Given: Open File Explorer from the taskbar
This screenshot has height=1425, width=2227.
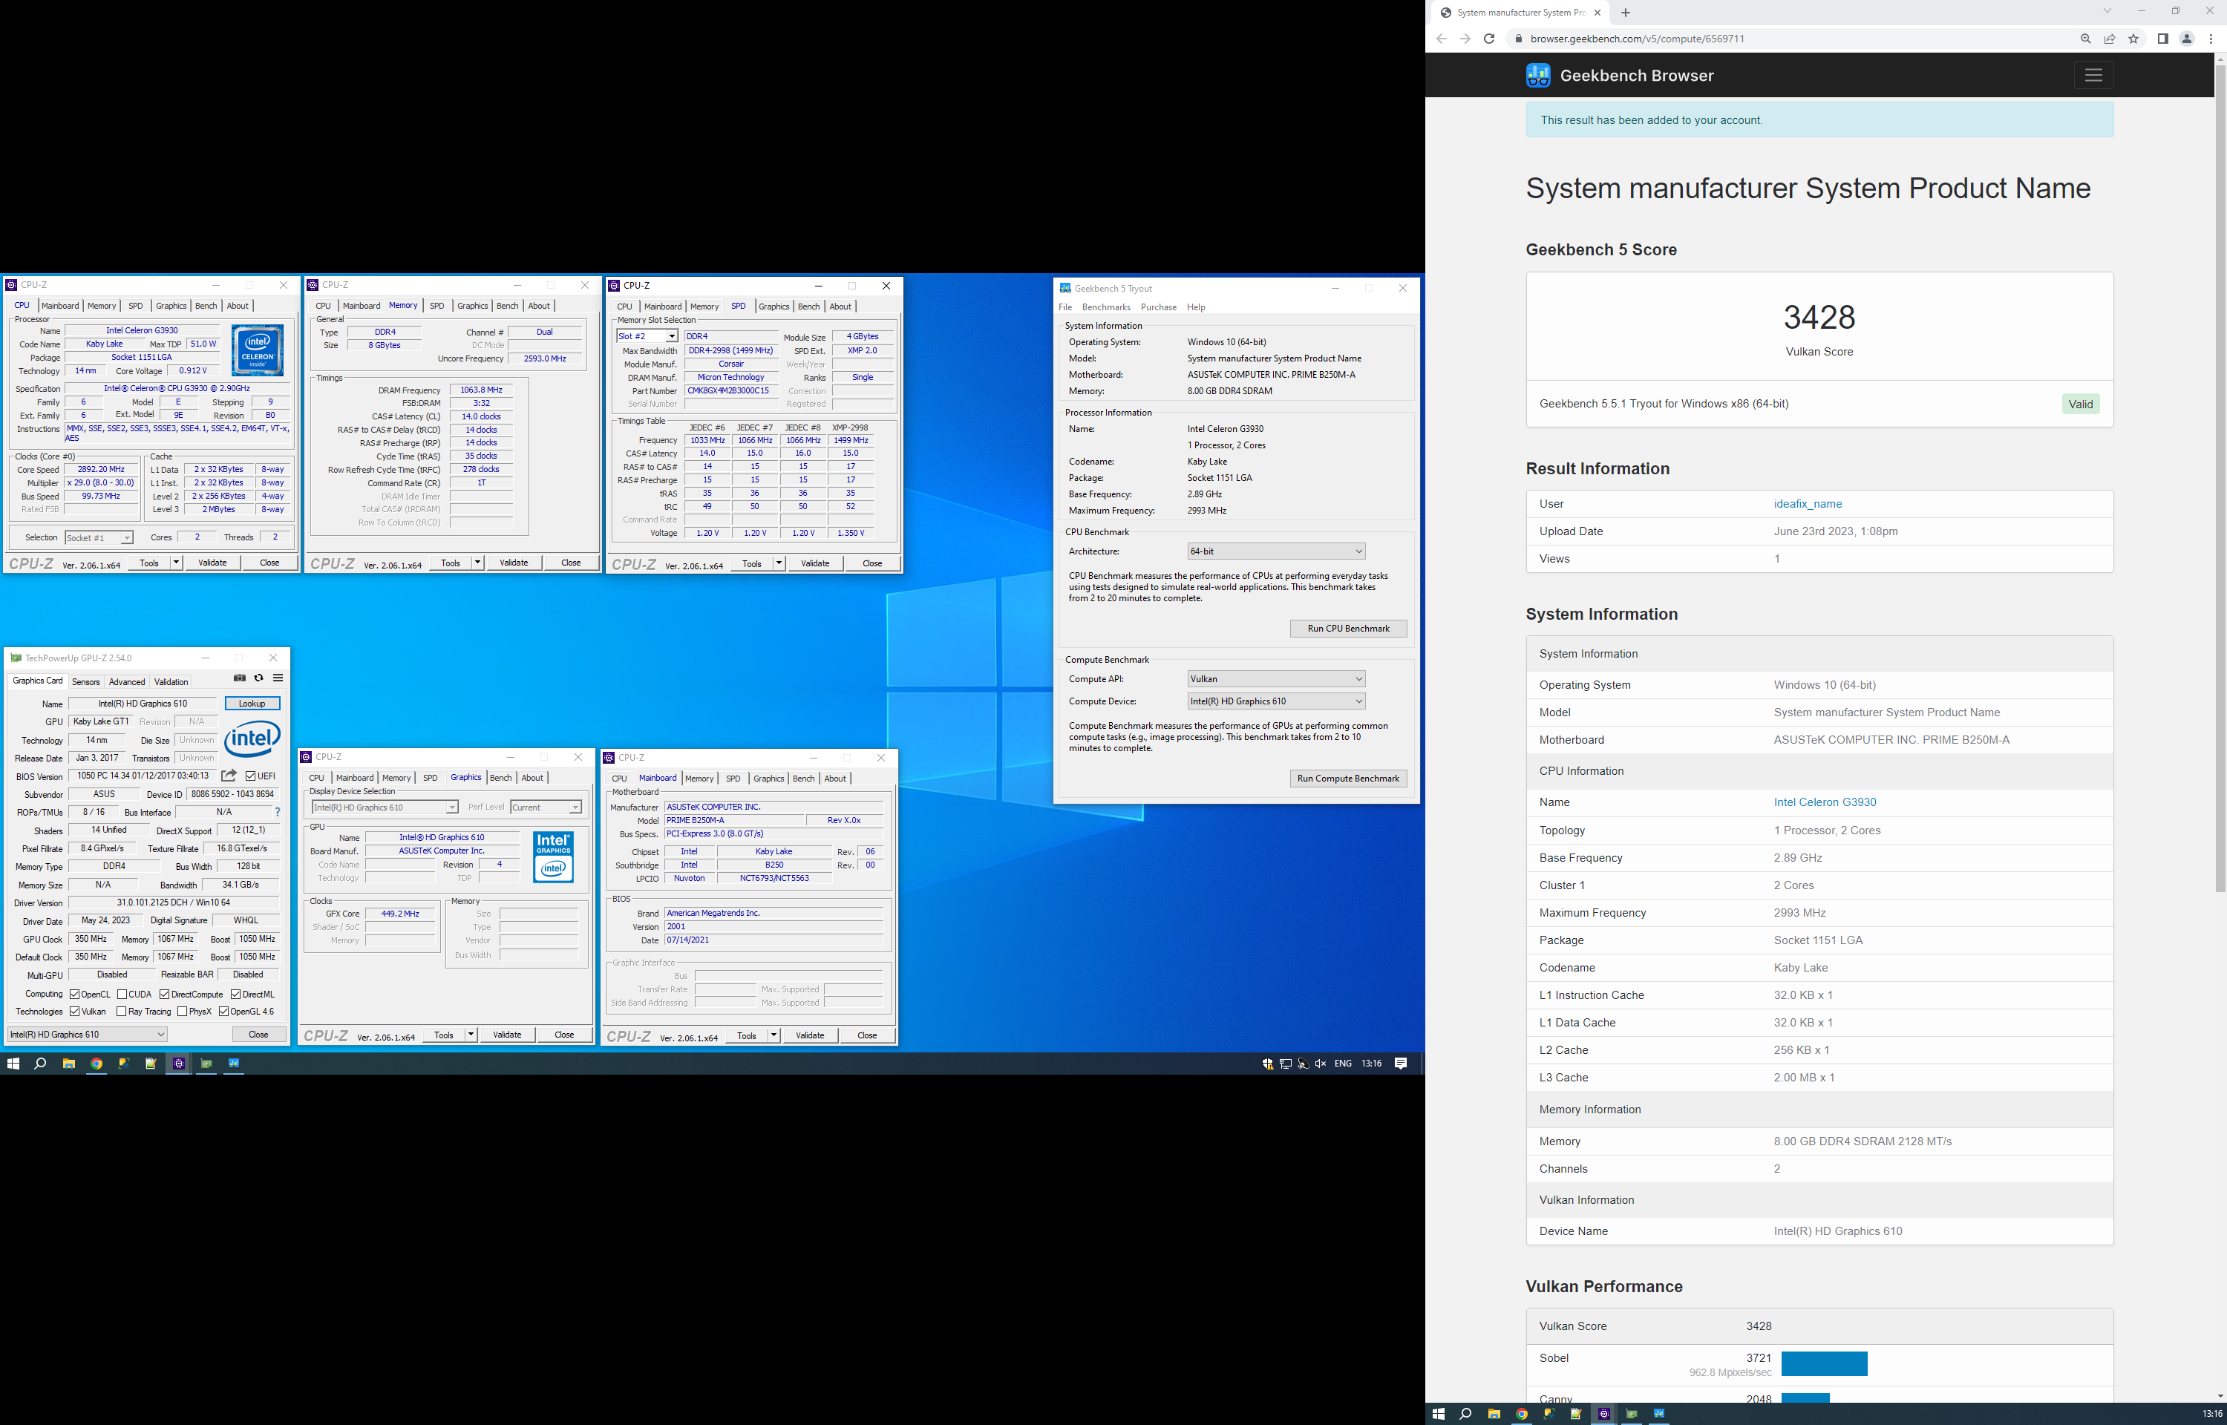Looking at the screenshot, I should tap(68, 1064).
